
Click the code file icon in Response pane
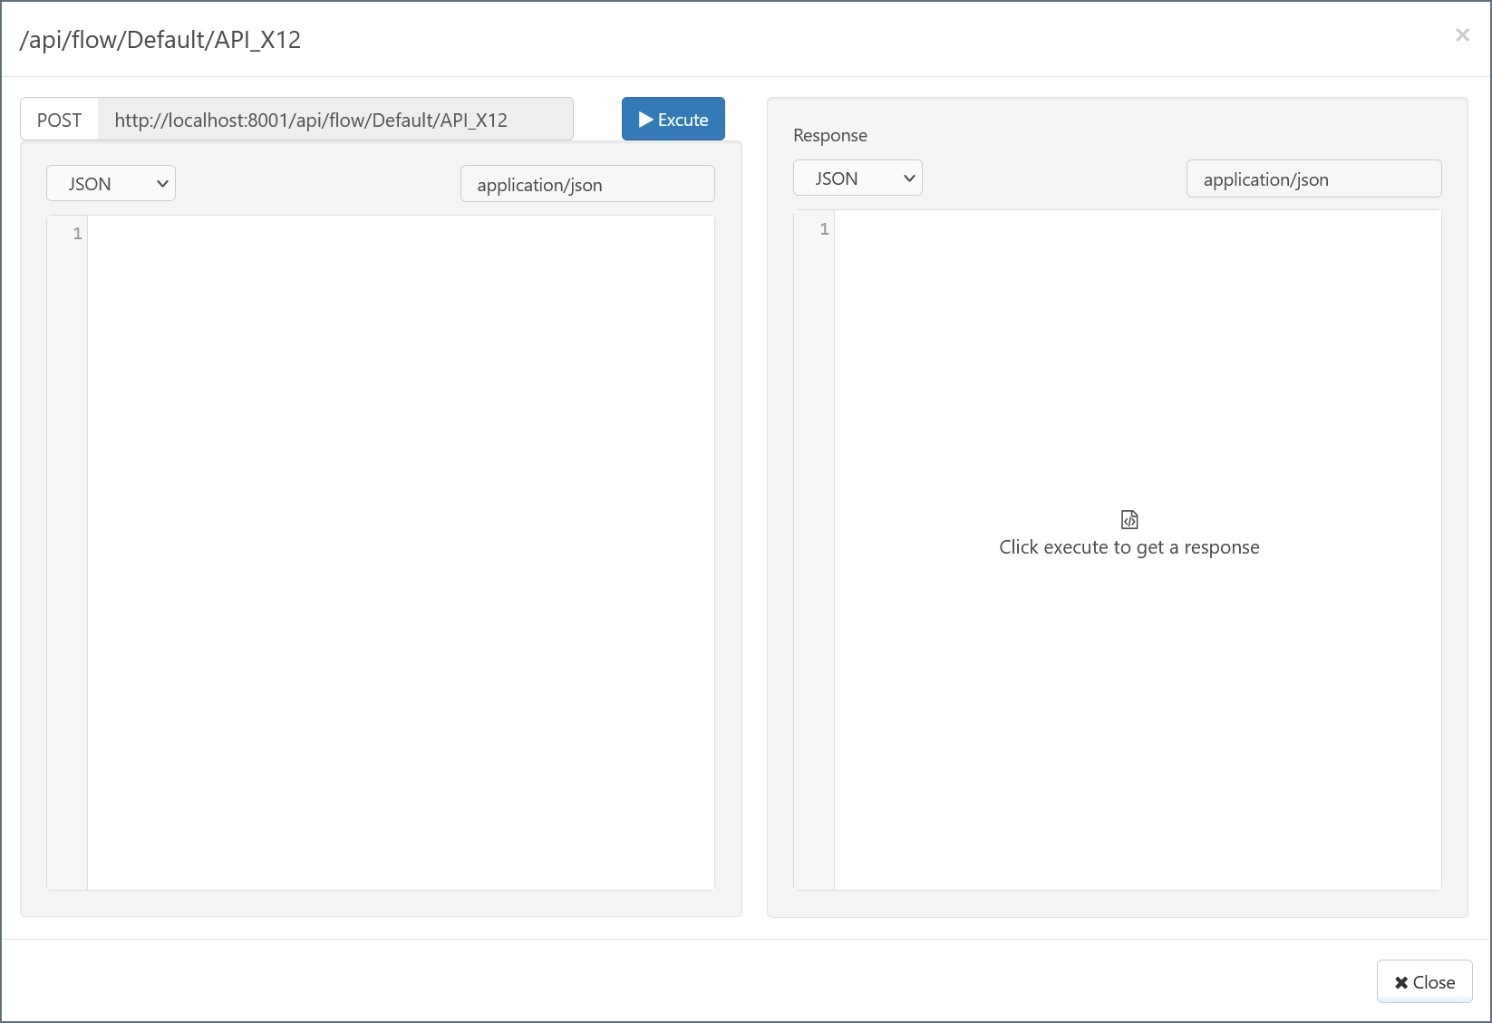(x=1129, y=519)
